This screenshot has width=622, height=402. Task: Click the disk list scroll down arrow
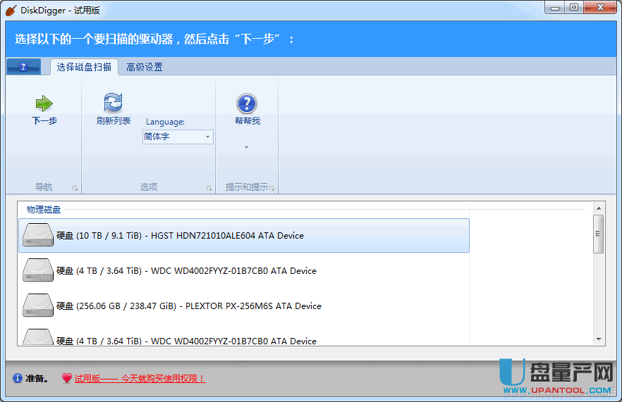point(598,339)
